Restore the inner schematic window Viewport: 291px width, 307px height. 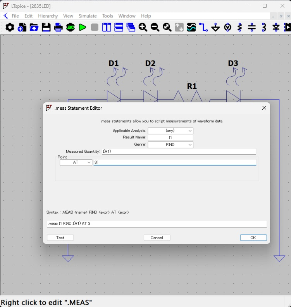click(x=281, y=16)
